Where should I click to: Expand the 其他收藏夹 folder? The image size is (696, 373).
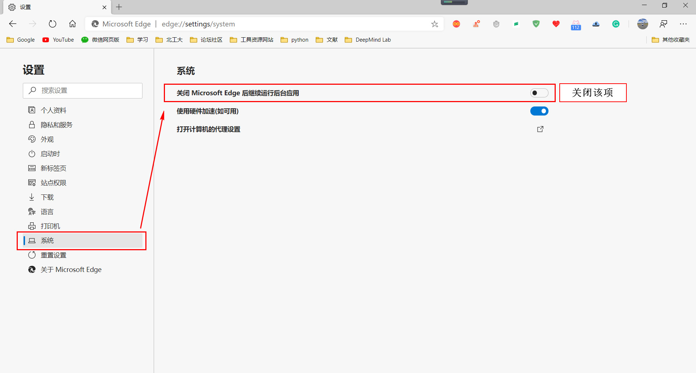coord(671,40)
